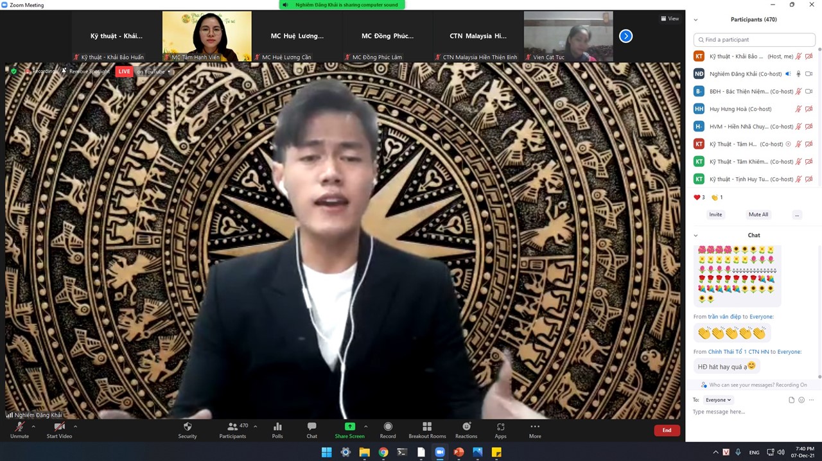Toggle video icon for BĐH - Bác Thiện Niệm
822x461 pixels.
[809, 91]
